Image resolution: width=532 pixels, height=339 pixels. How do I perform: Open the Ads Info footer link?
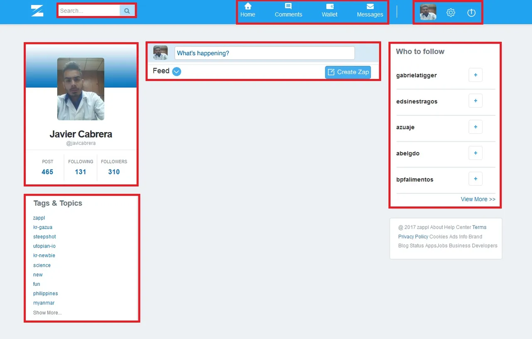coord(458,237)
